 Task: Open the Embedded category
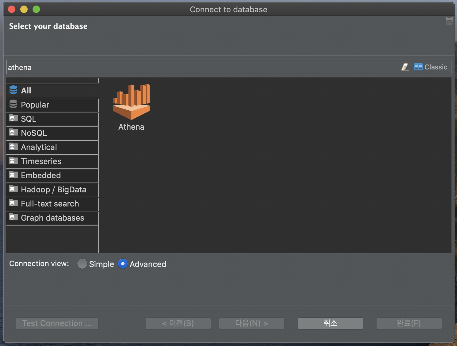53,175
